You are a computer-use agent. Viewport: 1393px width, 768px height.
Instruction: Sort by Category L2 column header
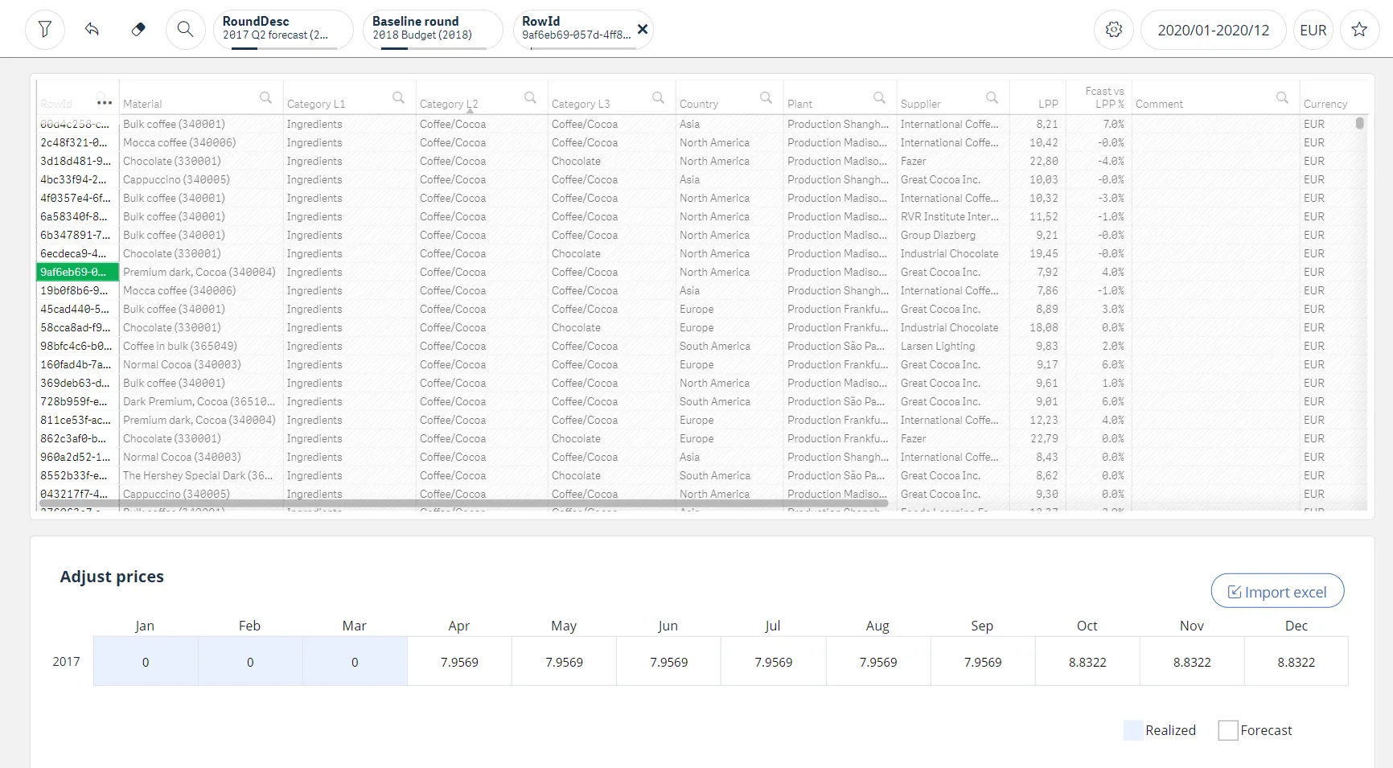tap(448, 104)
